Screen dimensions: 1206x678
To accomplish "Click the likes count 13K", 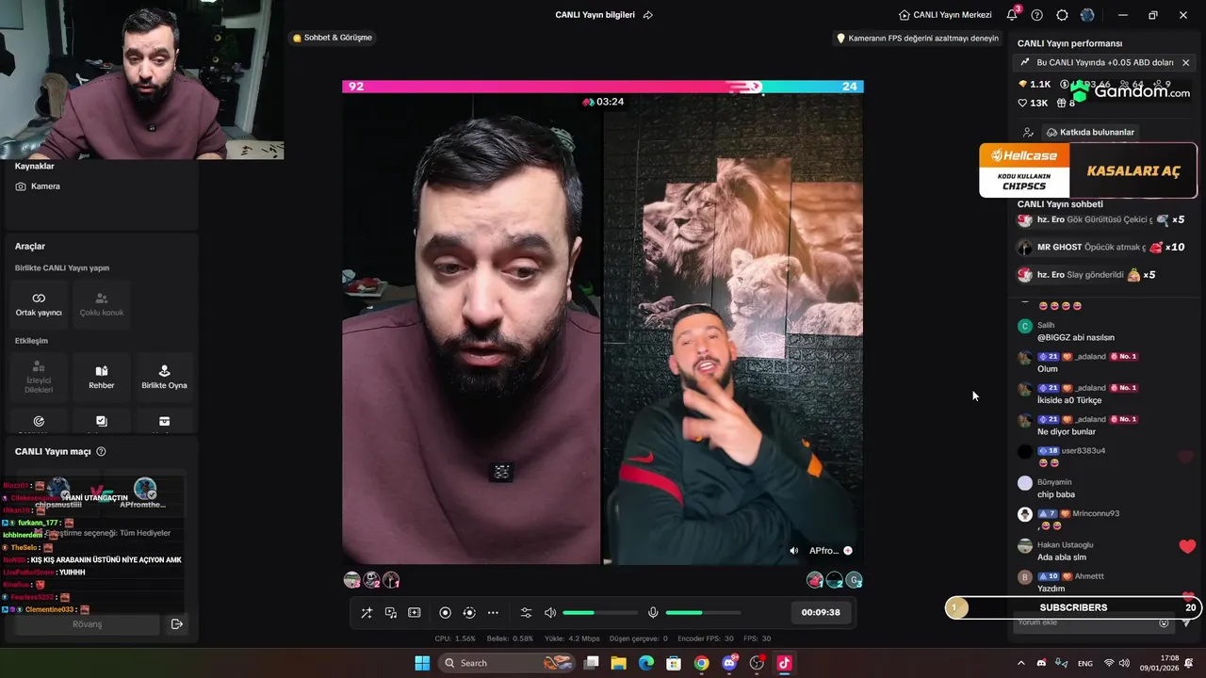I will coord(1034,104).
